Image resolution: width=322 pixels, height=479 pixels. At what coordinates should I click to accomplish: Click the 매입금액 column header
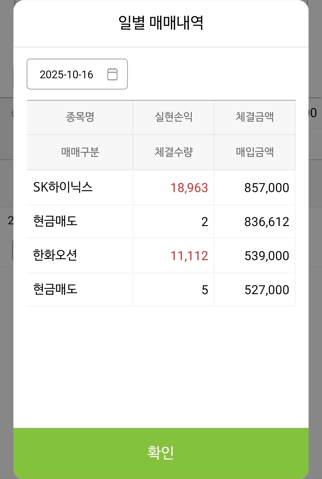click(255, 152)
